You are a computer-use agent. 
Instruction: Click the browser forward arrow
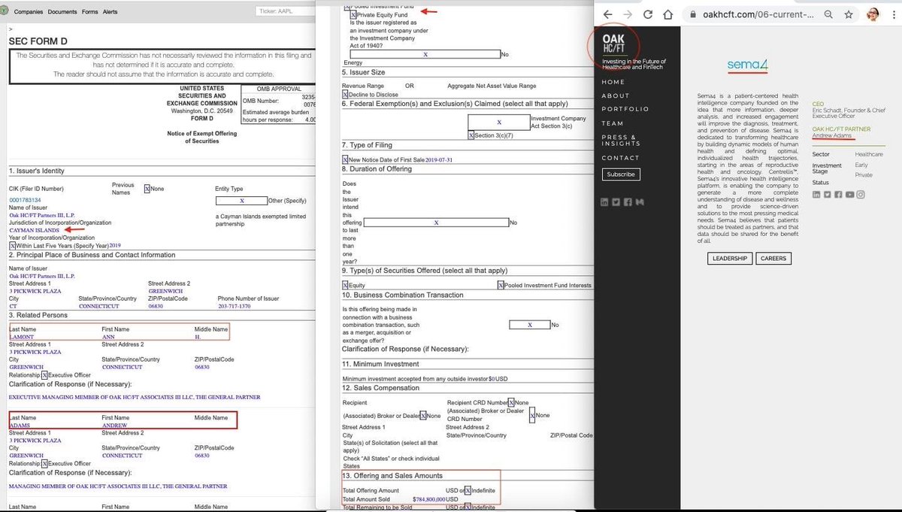[628, 14]
